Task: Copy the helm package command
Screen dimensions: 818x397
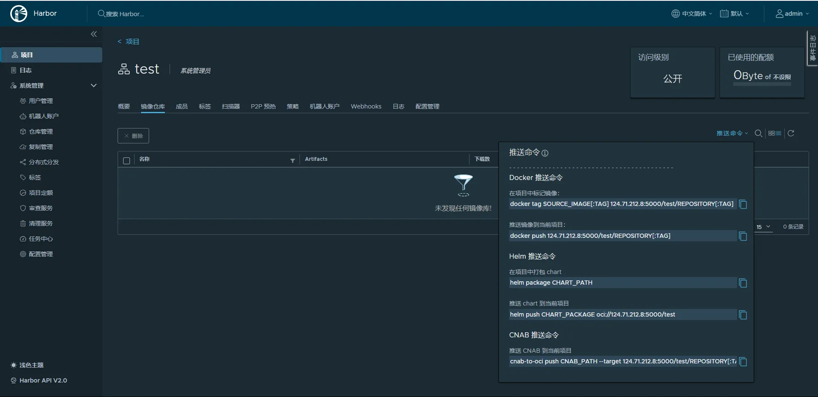Action: 743,283
